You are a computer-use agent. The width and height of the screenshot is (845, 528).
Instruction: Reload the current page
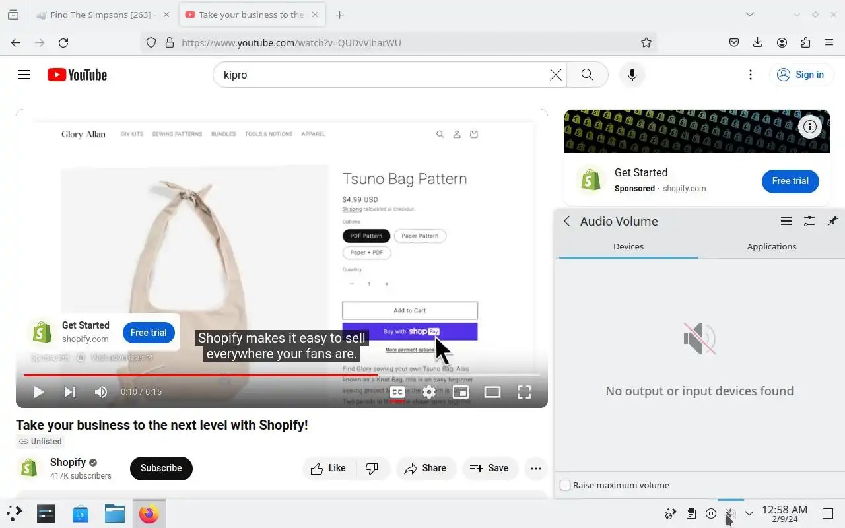pyautogui.click(x=63, y=42)
